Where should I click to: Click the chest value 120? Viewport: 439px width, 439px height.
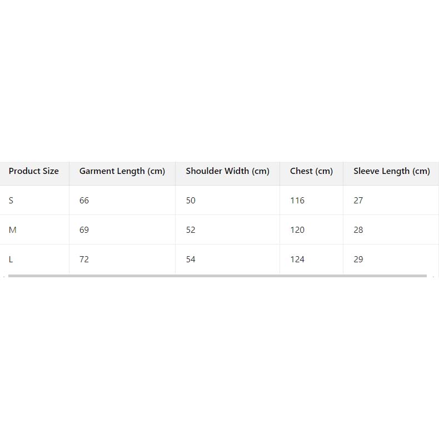(297, 230)
